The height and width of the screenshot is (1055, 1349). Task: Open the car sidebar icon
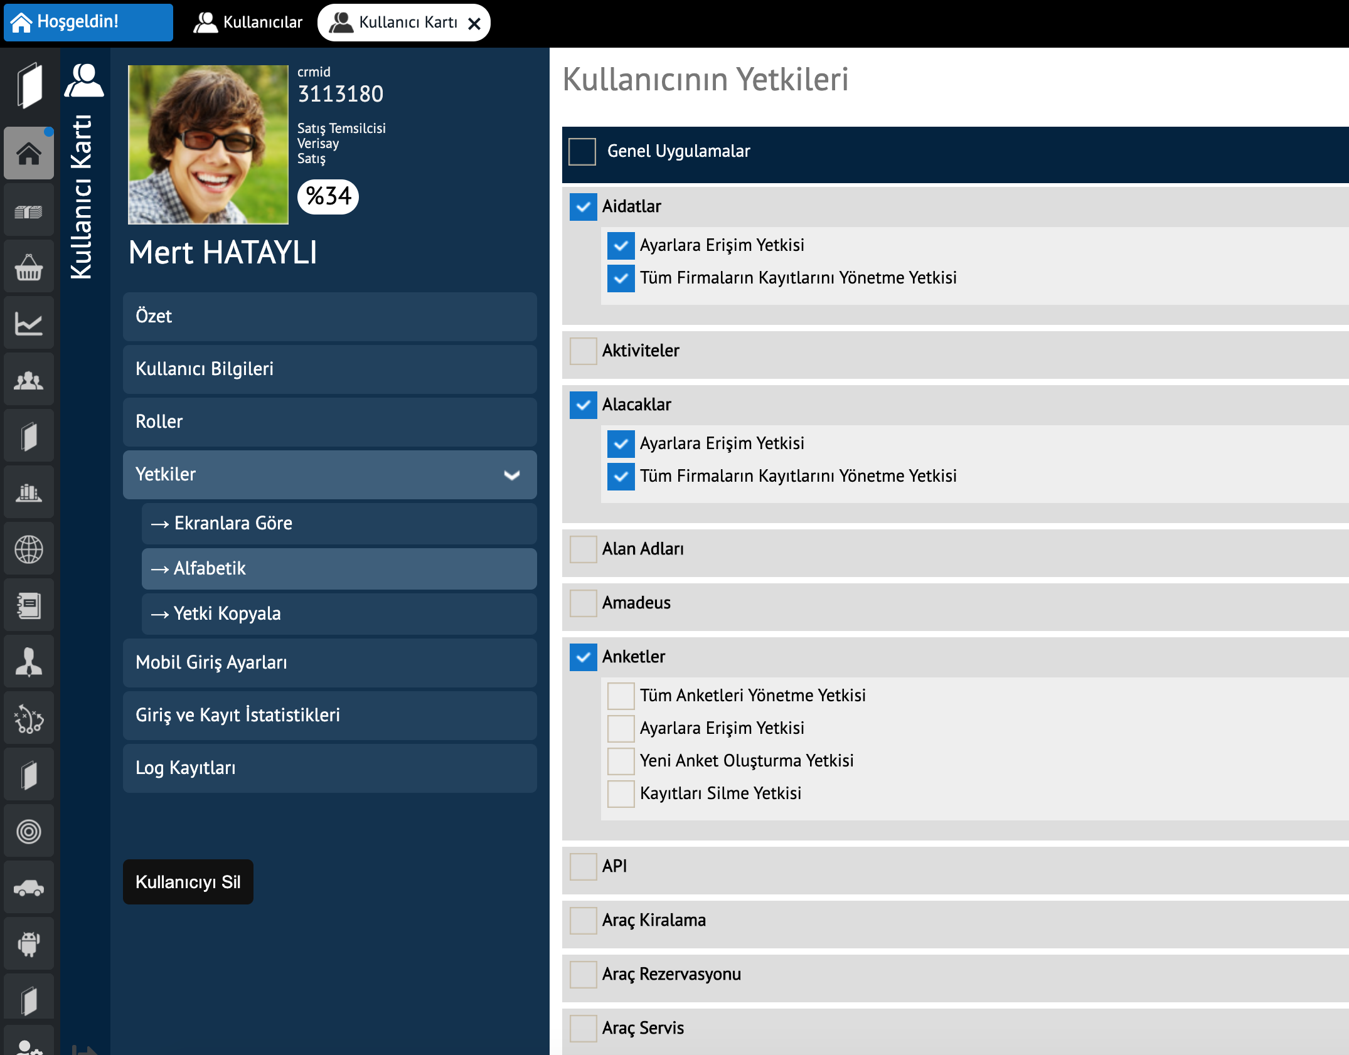tap(29, 888)
